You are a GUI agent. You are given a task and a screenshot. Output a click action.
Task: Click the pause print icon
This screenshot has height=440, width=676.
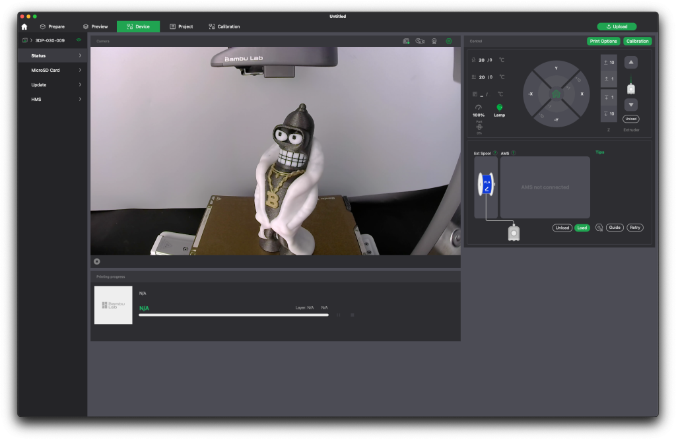[x=339, y=315]
